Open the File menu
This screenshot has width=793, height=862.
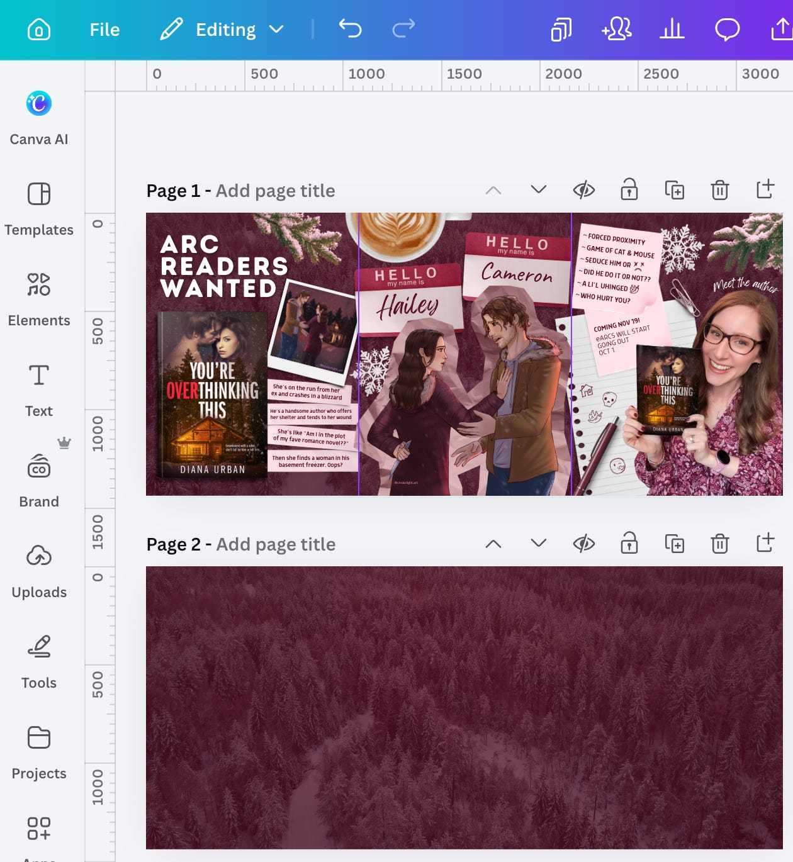pyautogui.click(x=104, y=30)
